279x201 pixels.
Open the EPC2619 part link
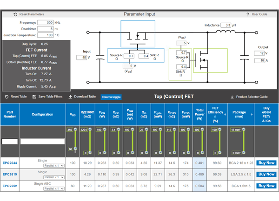10,175
